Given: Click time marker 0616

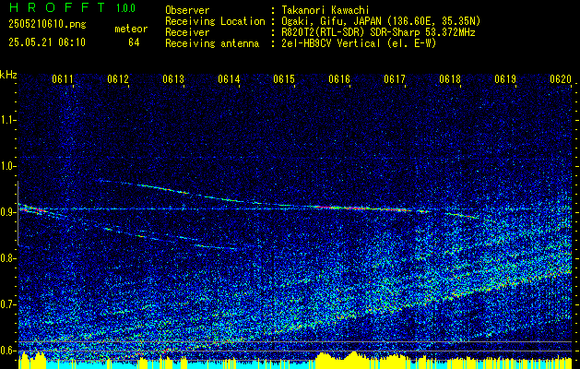Looking at the screenshot, I should click(x=339, y=79).
